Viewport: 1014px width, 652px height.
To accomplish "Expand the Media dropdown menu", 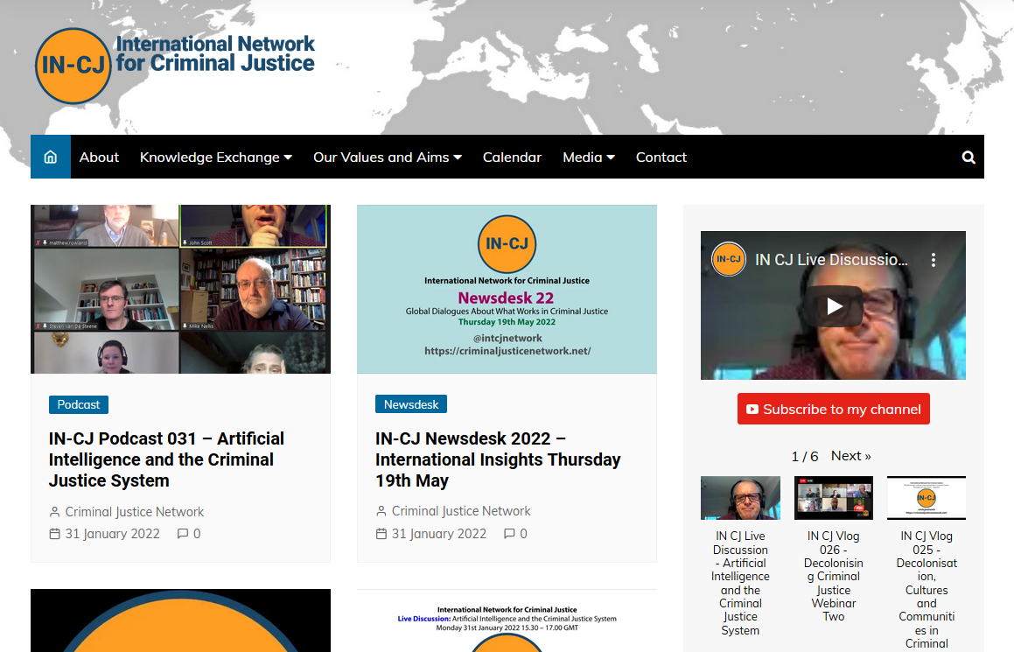I will (x=589, y=158).
